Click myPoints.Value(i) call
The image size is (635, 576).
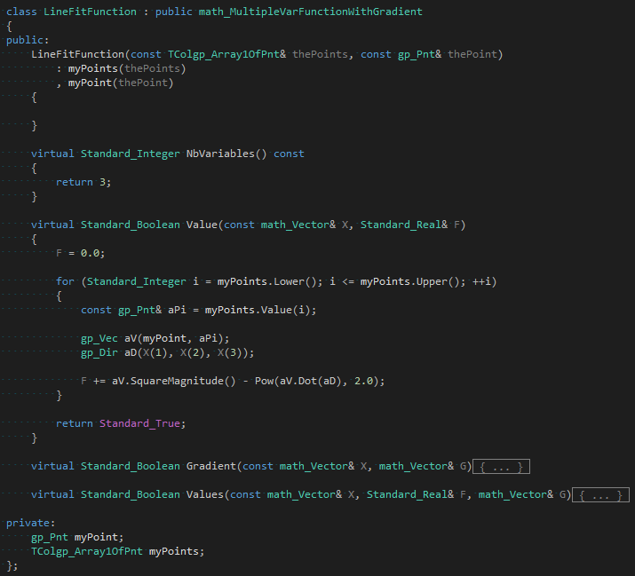pyautogui.click(x=258, y=310)
